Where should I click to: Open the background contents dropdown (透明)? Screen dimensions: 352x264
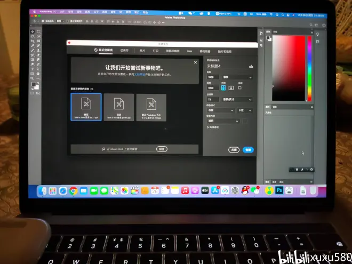pyautogui.click(x=223, y=121)
